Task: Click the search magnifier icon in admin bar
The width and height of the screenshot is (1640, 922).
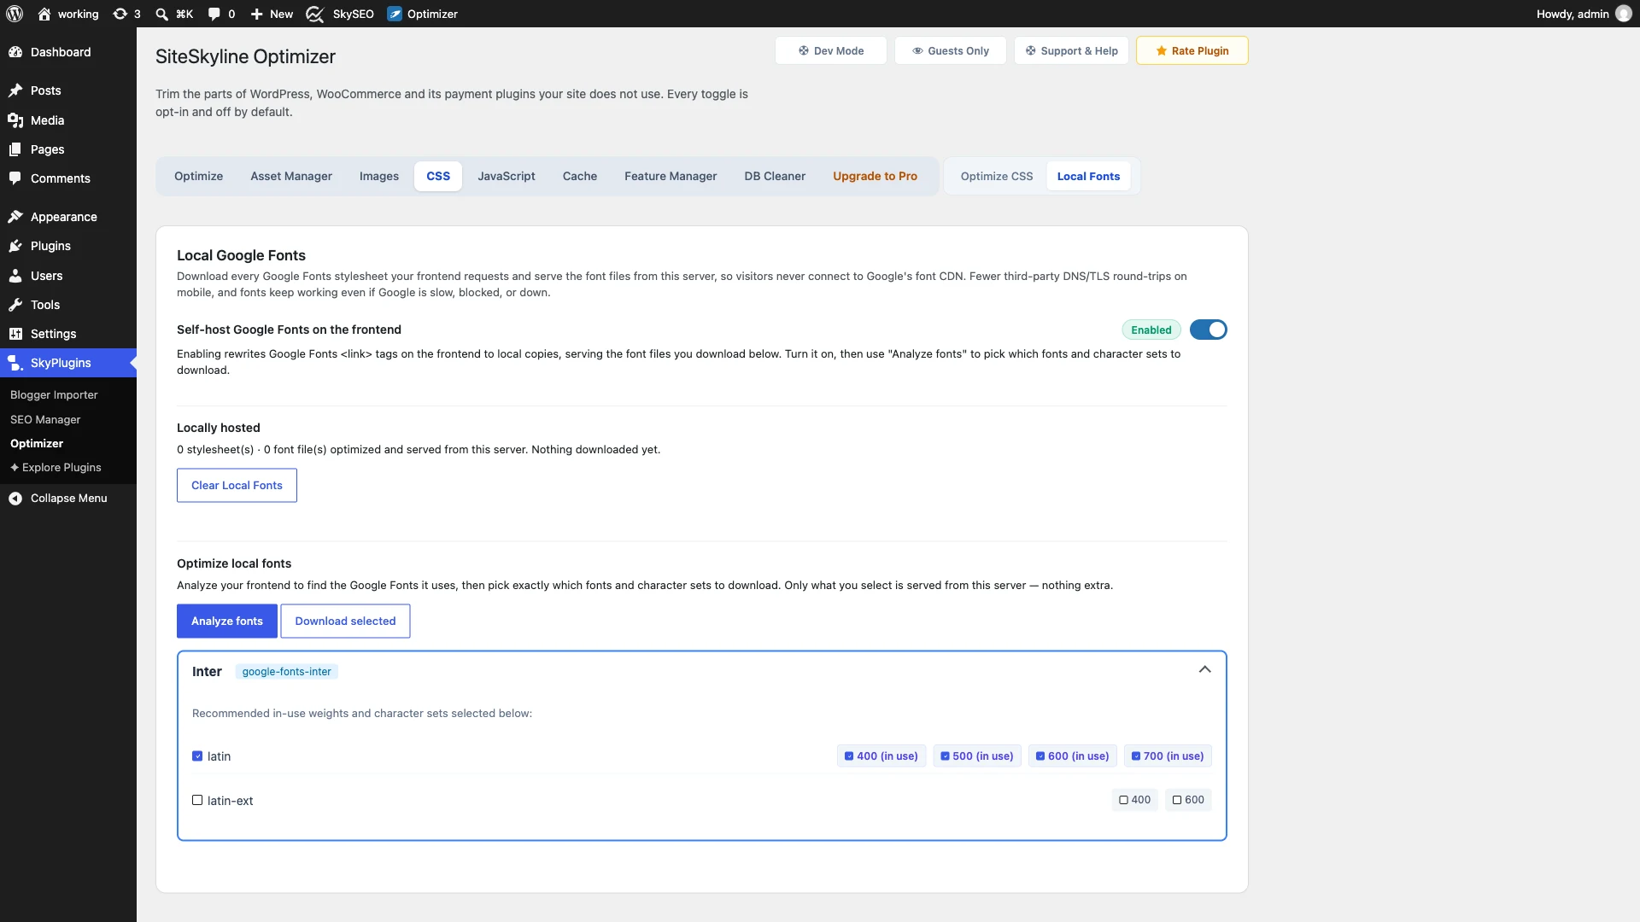Action: [x=161, y=14]
